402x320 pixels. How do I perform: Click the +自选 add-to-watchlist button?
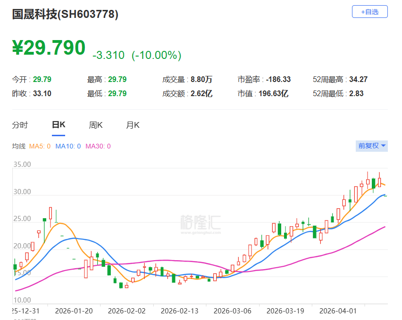370,11
